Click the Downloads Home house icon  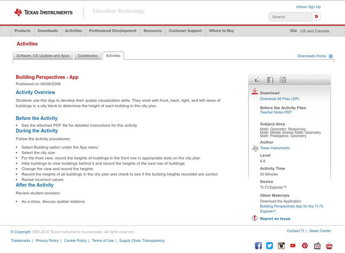330,56
